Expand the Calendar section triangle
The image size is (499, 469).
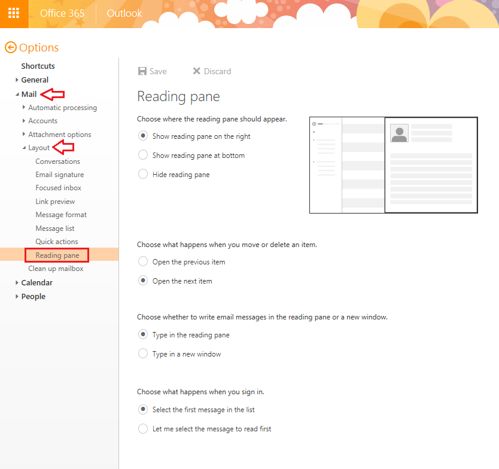coord(17,282)
